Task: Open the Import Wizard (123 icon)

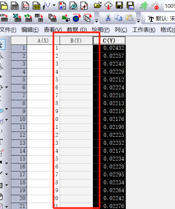Action: pyautogui.click(x=4, y=18)
